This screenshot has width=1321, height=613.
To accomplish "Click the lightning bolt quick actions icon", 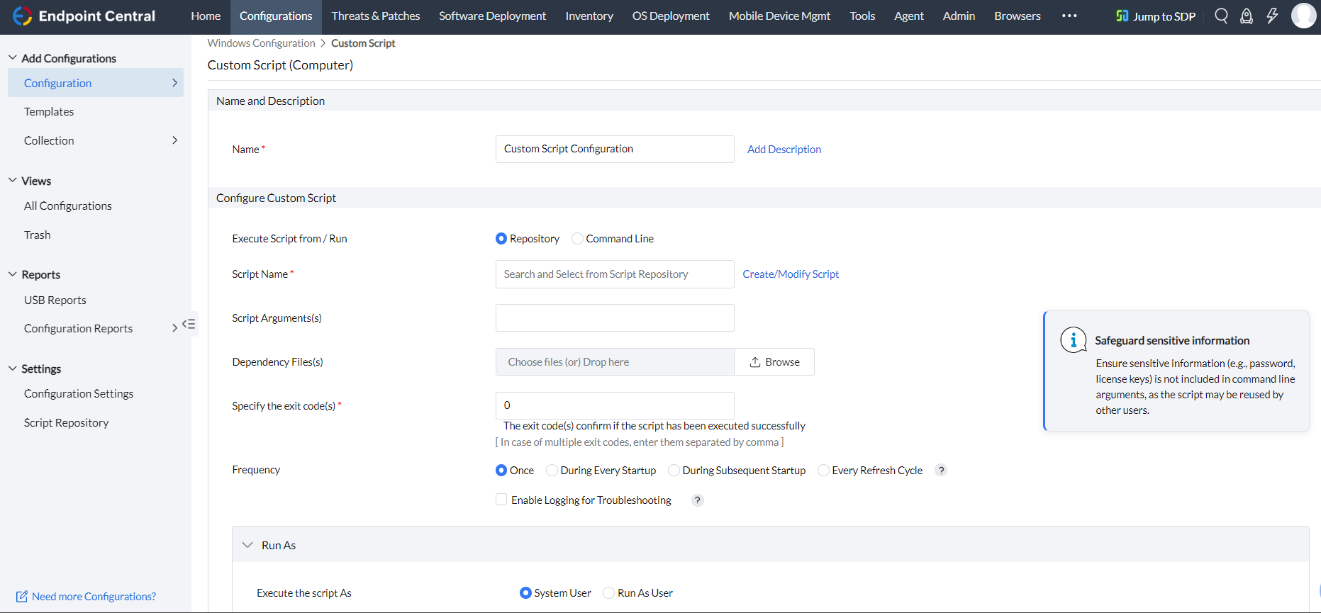I will click(x=1272, y=16).
